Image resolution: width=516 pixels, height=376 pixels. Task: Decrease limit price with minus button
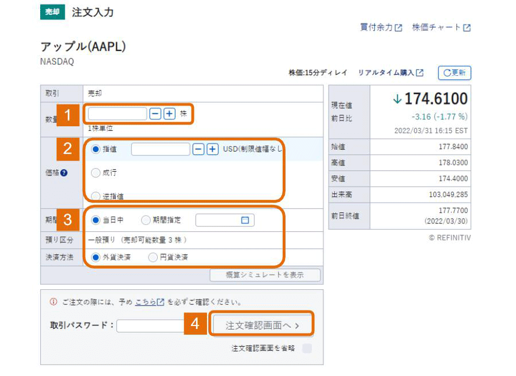point(198,149)
